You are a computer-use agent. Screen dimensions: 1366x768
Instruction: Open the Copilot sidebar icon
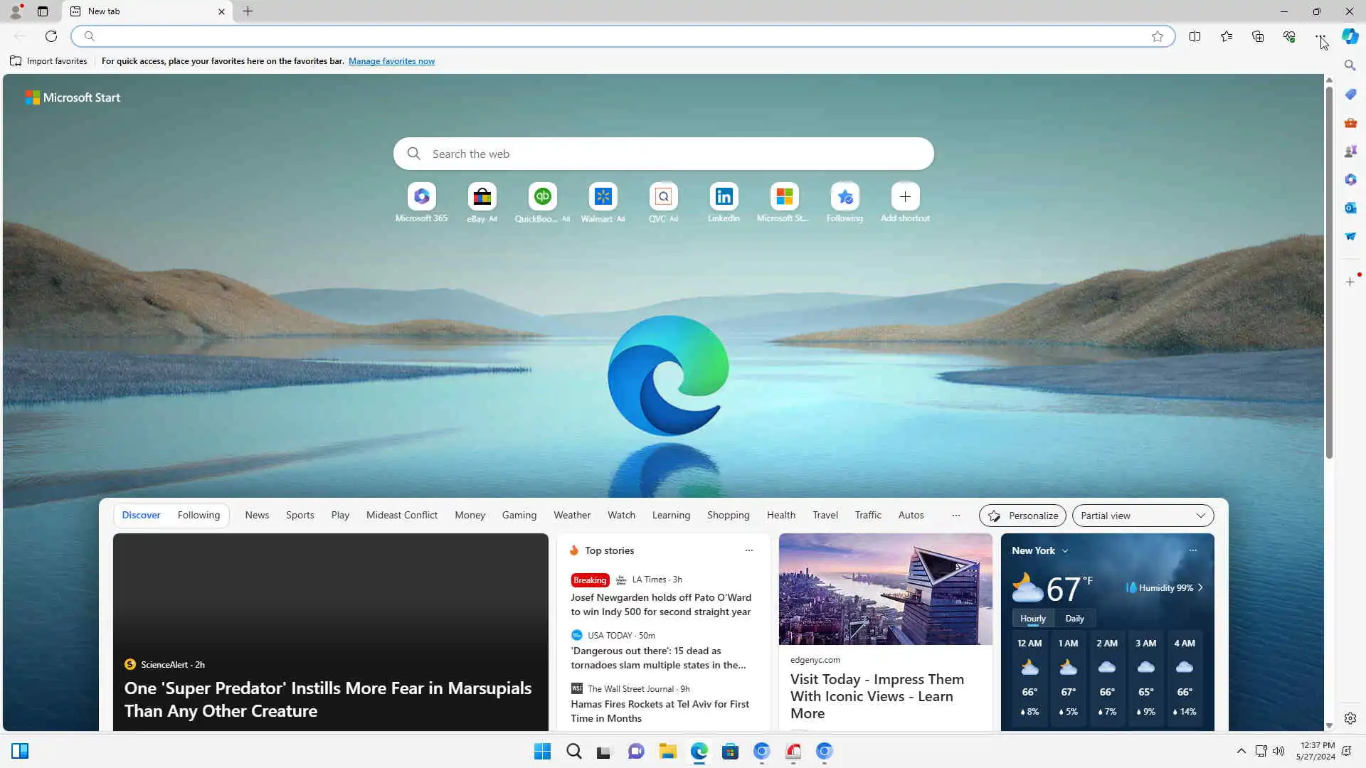click(x=1350, y=36)
